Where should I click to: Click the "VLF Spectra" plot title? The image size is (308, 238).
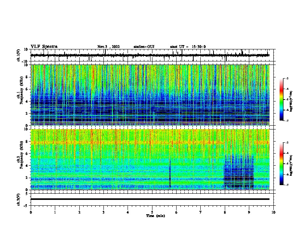44,46
